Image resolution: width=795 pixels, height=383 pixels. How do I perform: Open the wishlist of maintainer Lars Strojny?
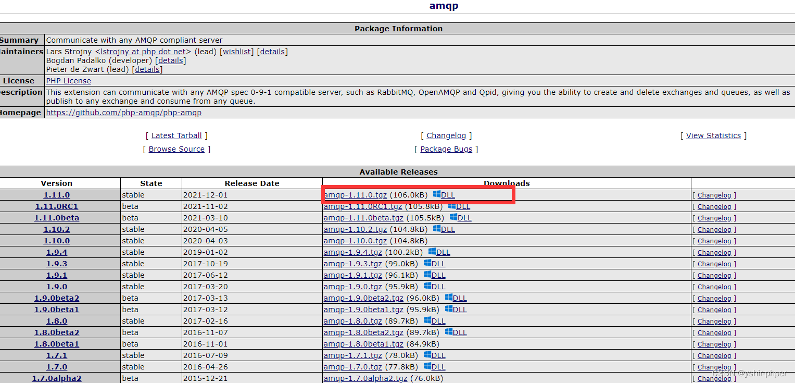click(x=236, y=51)
